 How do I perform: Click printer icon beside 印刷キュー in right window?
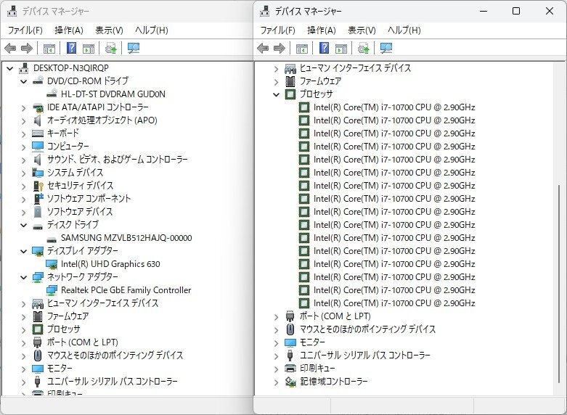pos(290,369)
